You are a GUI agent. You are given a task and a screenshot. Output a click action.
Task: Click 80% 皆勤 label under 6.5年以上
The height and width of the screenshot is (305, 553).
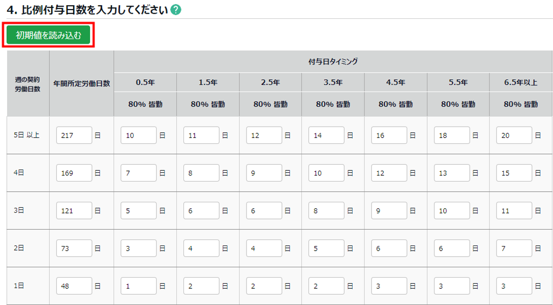pos(521,104)
